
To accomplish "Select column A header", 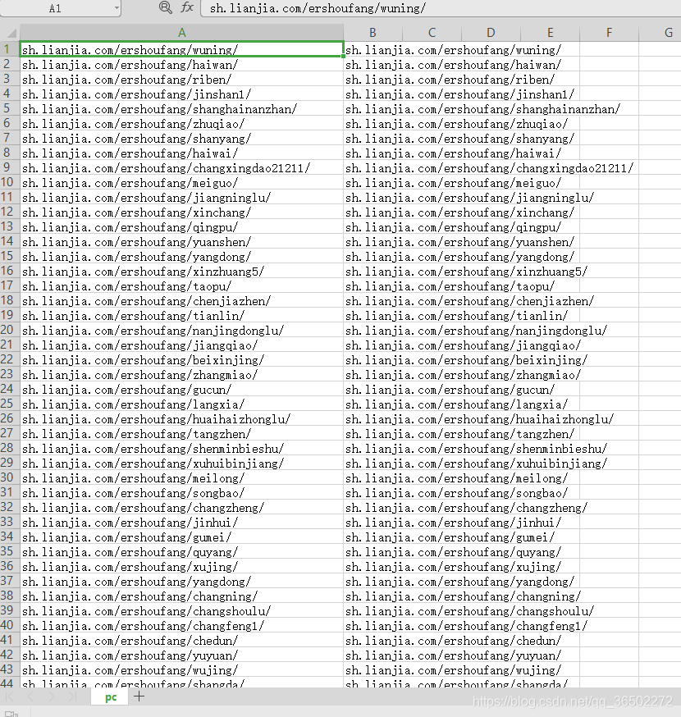I will 181,33.
